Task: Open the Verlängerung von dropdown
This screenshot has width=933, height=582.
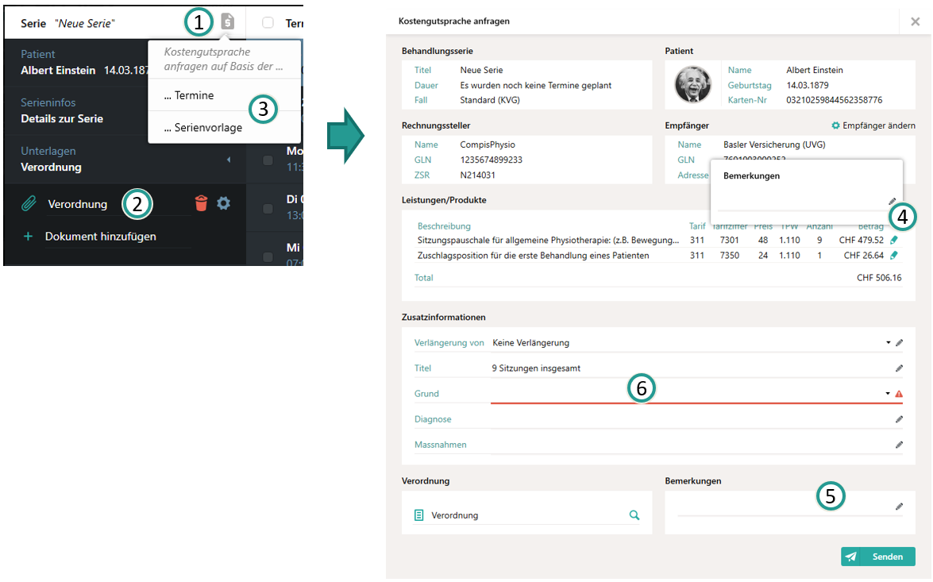Action: [888, 343]
